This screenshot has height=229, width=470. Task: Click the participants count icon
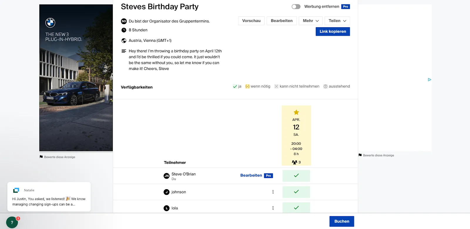[x=294, y=162]
